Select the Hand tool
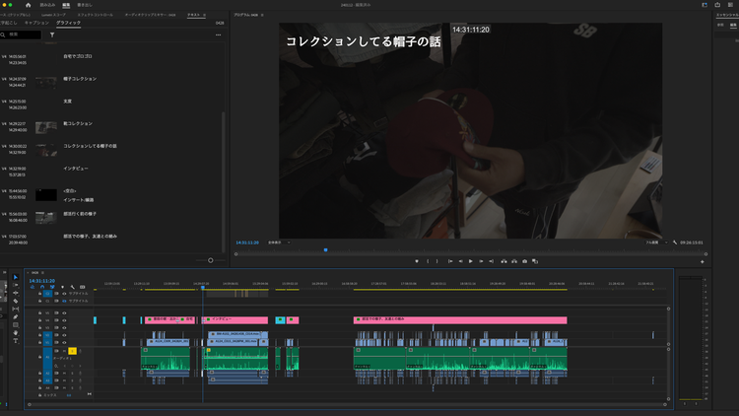The image size is (739, 416). tap(16, 333)
